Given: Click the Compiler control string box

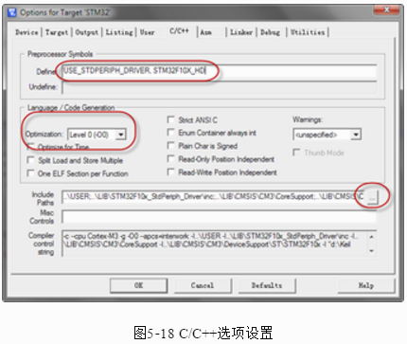Looking at the screenshot, I should tap(220, 244).
